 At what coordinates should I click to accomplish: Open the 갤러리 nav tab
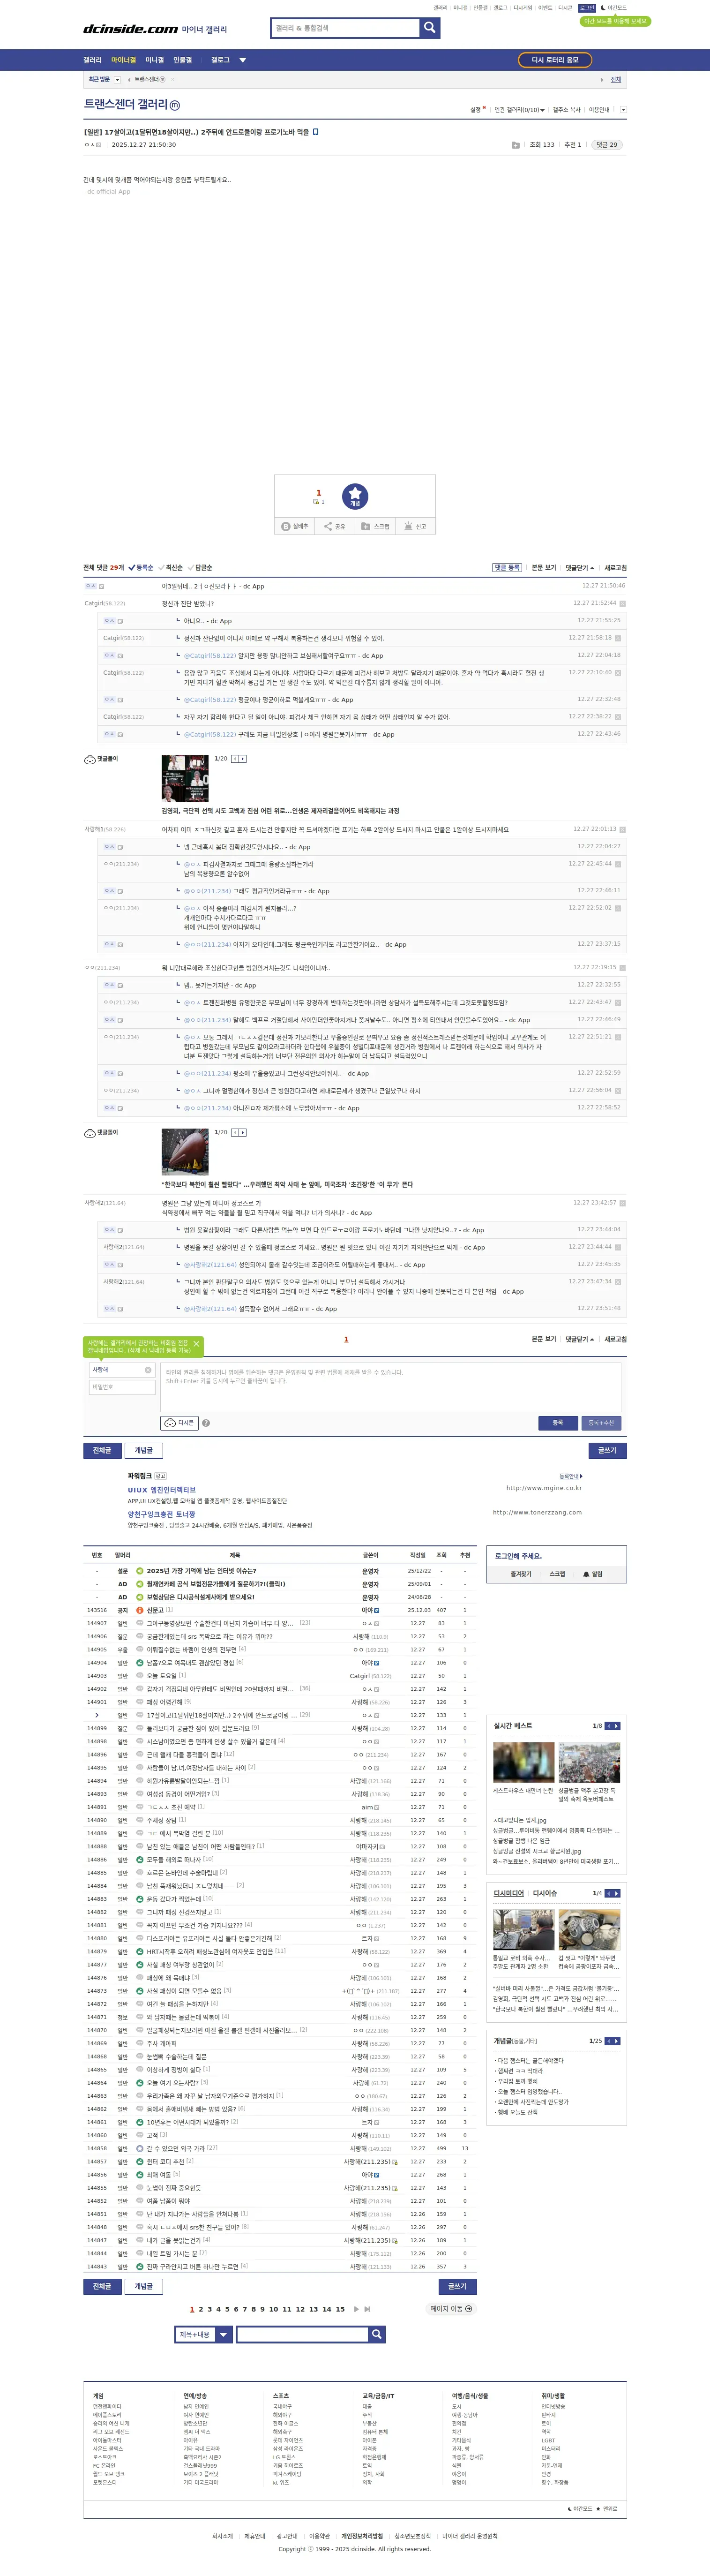[93, 60]
